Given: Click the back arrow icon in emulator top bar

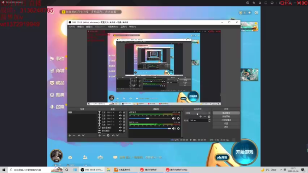Looking at the screenshot, I should click(x=254, y=3).
